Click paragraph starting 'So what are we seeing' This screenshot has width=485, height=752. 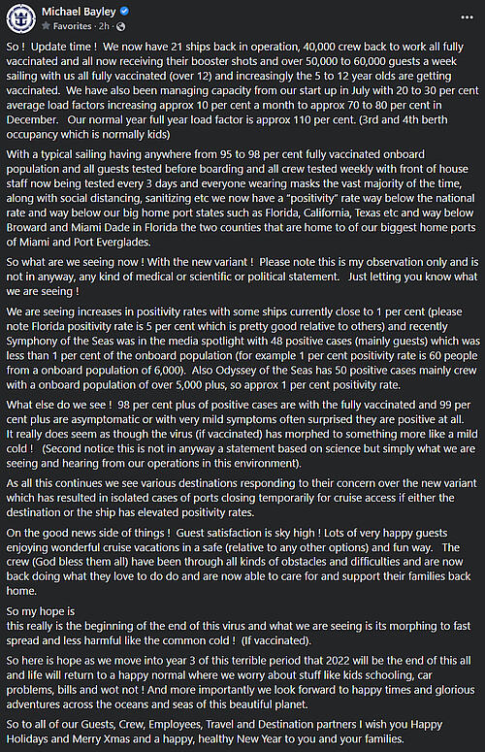tap(242, 277)
